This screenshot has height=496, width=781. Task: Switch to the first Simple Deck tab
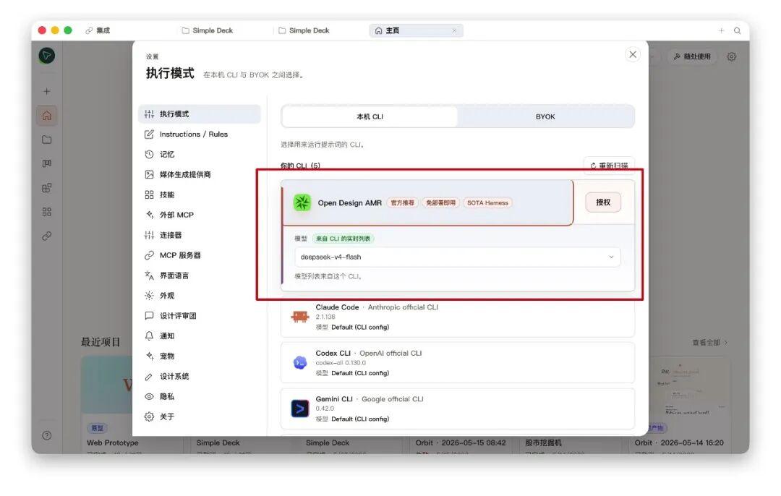coord(208,30)
